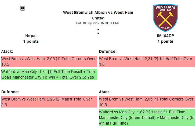Viewport: 196px width, 129px height.
Task: Select the green 1st Half + Full Time bet
Action: point(147,117)
